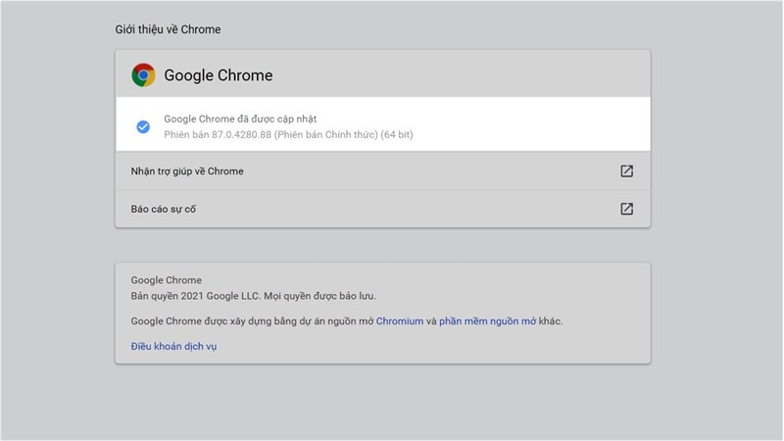Click the Bản quyền 2021 Google LLC text
Screen dimensions: 784x441
[x=254, y=296]
